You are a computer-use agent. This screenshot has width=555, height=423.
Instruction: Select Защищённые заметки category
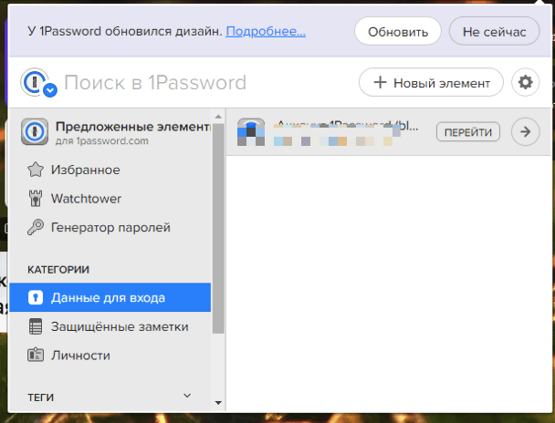(110, 326)
